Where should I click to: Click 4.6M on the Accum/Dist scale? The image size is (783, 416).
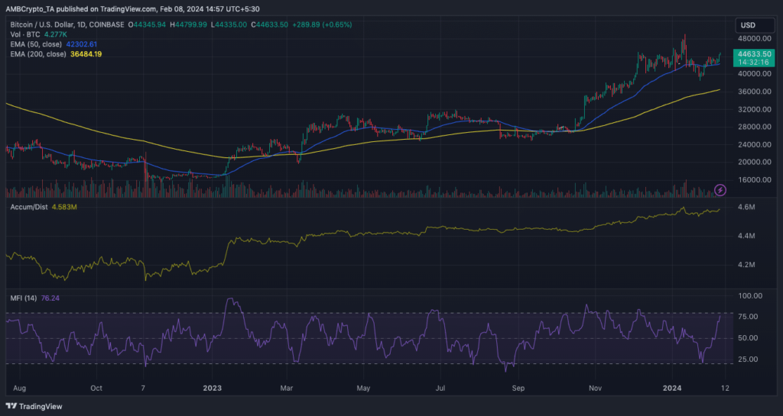tap(746, 208)
